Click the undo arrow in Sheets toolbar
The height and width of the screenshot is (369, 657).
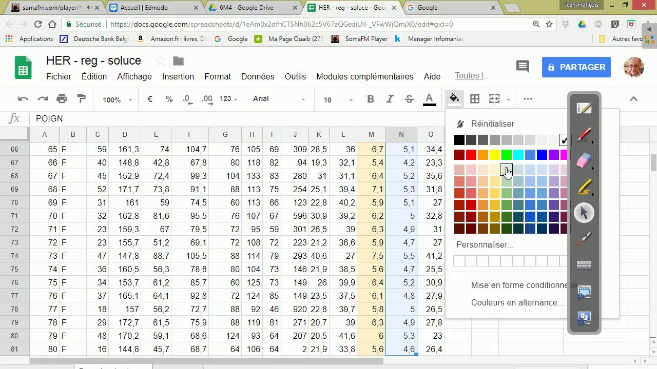point(23,99)
